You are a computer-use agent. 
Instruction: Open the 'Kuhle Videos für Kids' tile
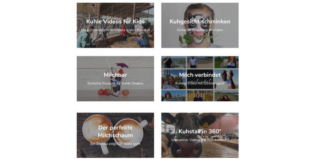click(x=116, y=25)
